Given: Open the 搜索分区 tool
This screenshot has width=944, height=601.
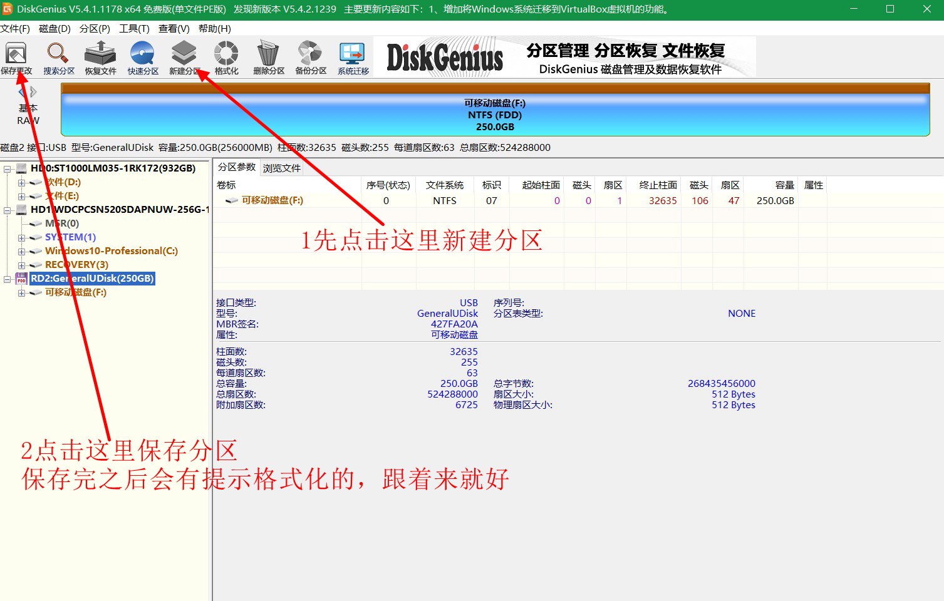Looking at the screenshot, I should (58, 58).
